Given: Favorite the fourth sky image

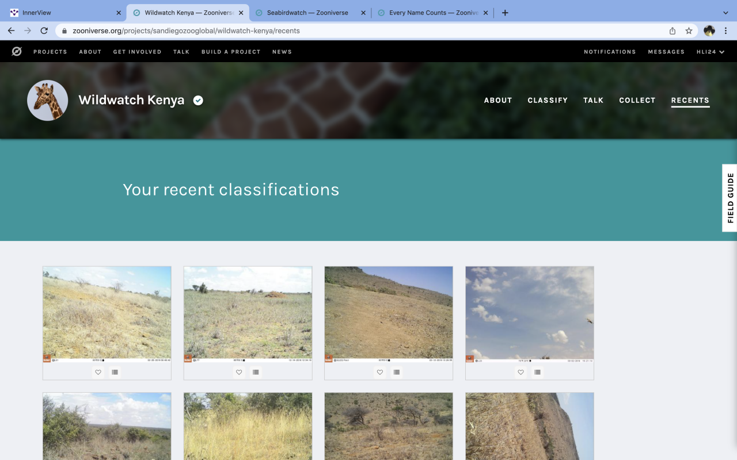Looking at the screenshot, I should 521,372.
